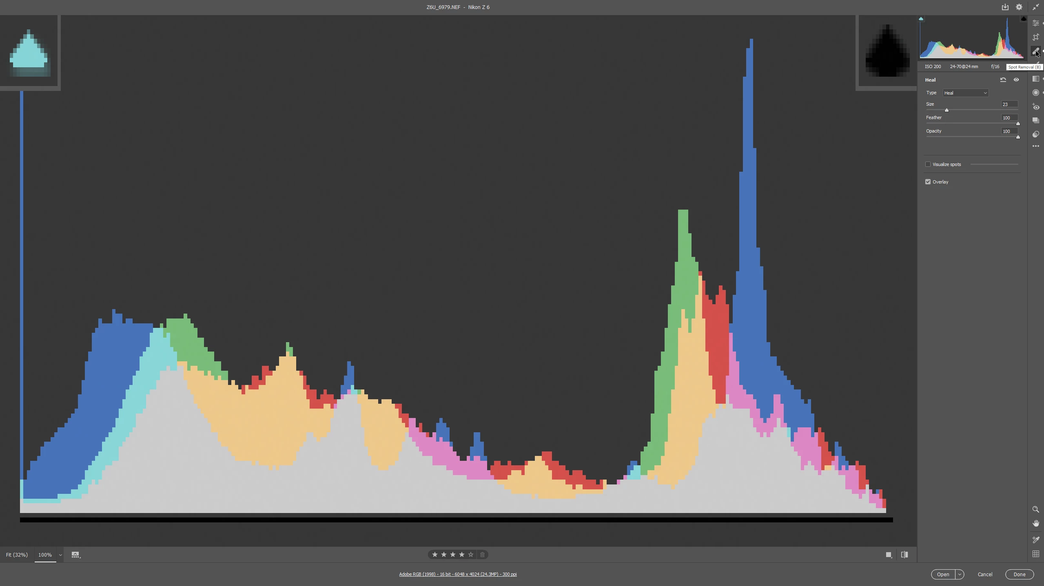Screen dimensions: 1044x586
Task: Click the Done button
Action: [1019, 575]
